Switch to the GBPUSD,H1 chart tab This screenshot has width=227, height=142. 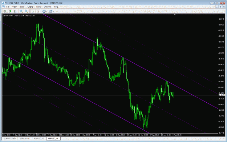[x=25, y=138]
